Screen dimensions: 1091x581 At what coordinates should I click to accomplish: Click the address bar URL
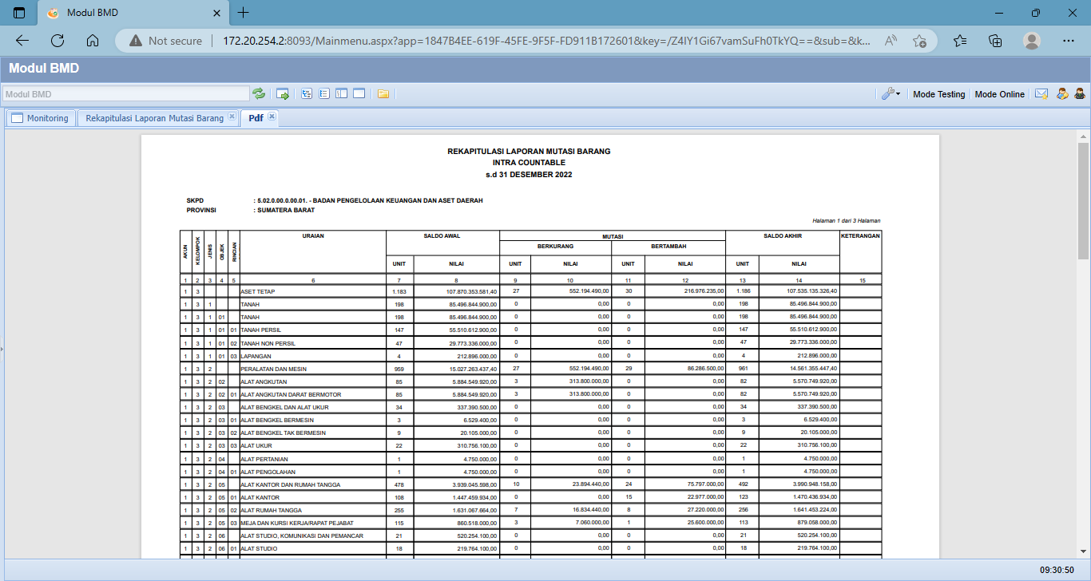point(547,41)
